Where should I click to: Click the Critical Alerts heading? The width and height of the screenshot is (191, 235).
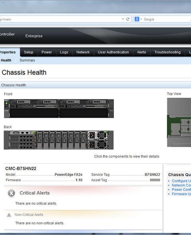pos(35,193)
